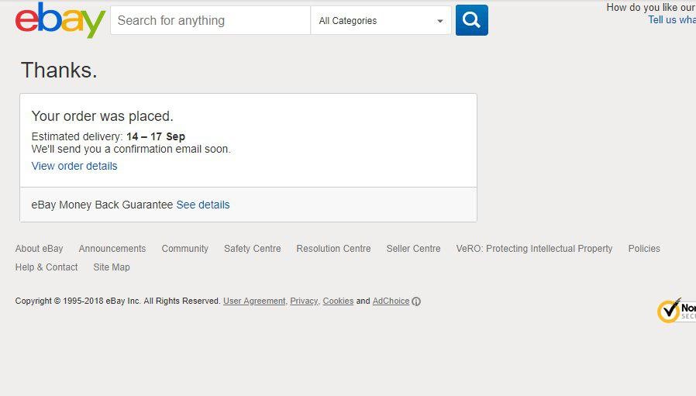Read the User Agreement
Viewport: 696px width, 396px height.
click(x=254, y=301)
